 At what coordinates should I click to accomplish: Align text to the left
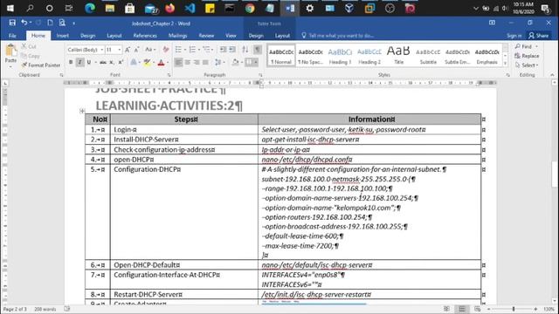178,62
